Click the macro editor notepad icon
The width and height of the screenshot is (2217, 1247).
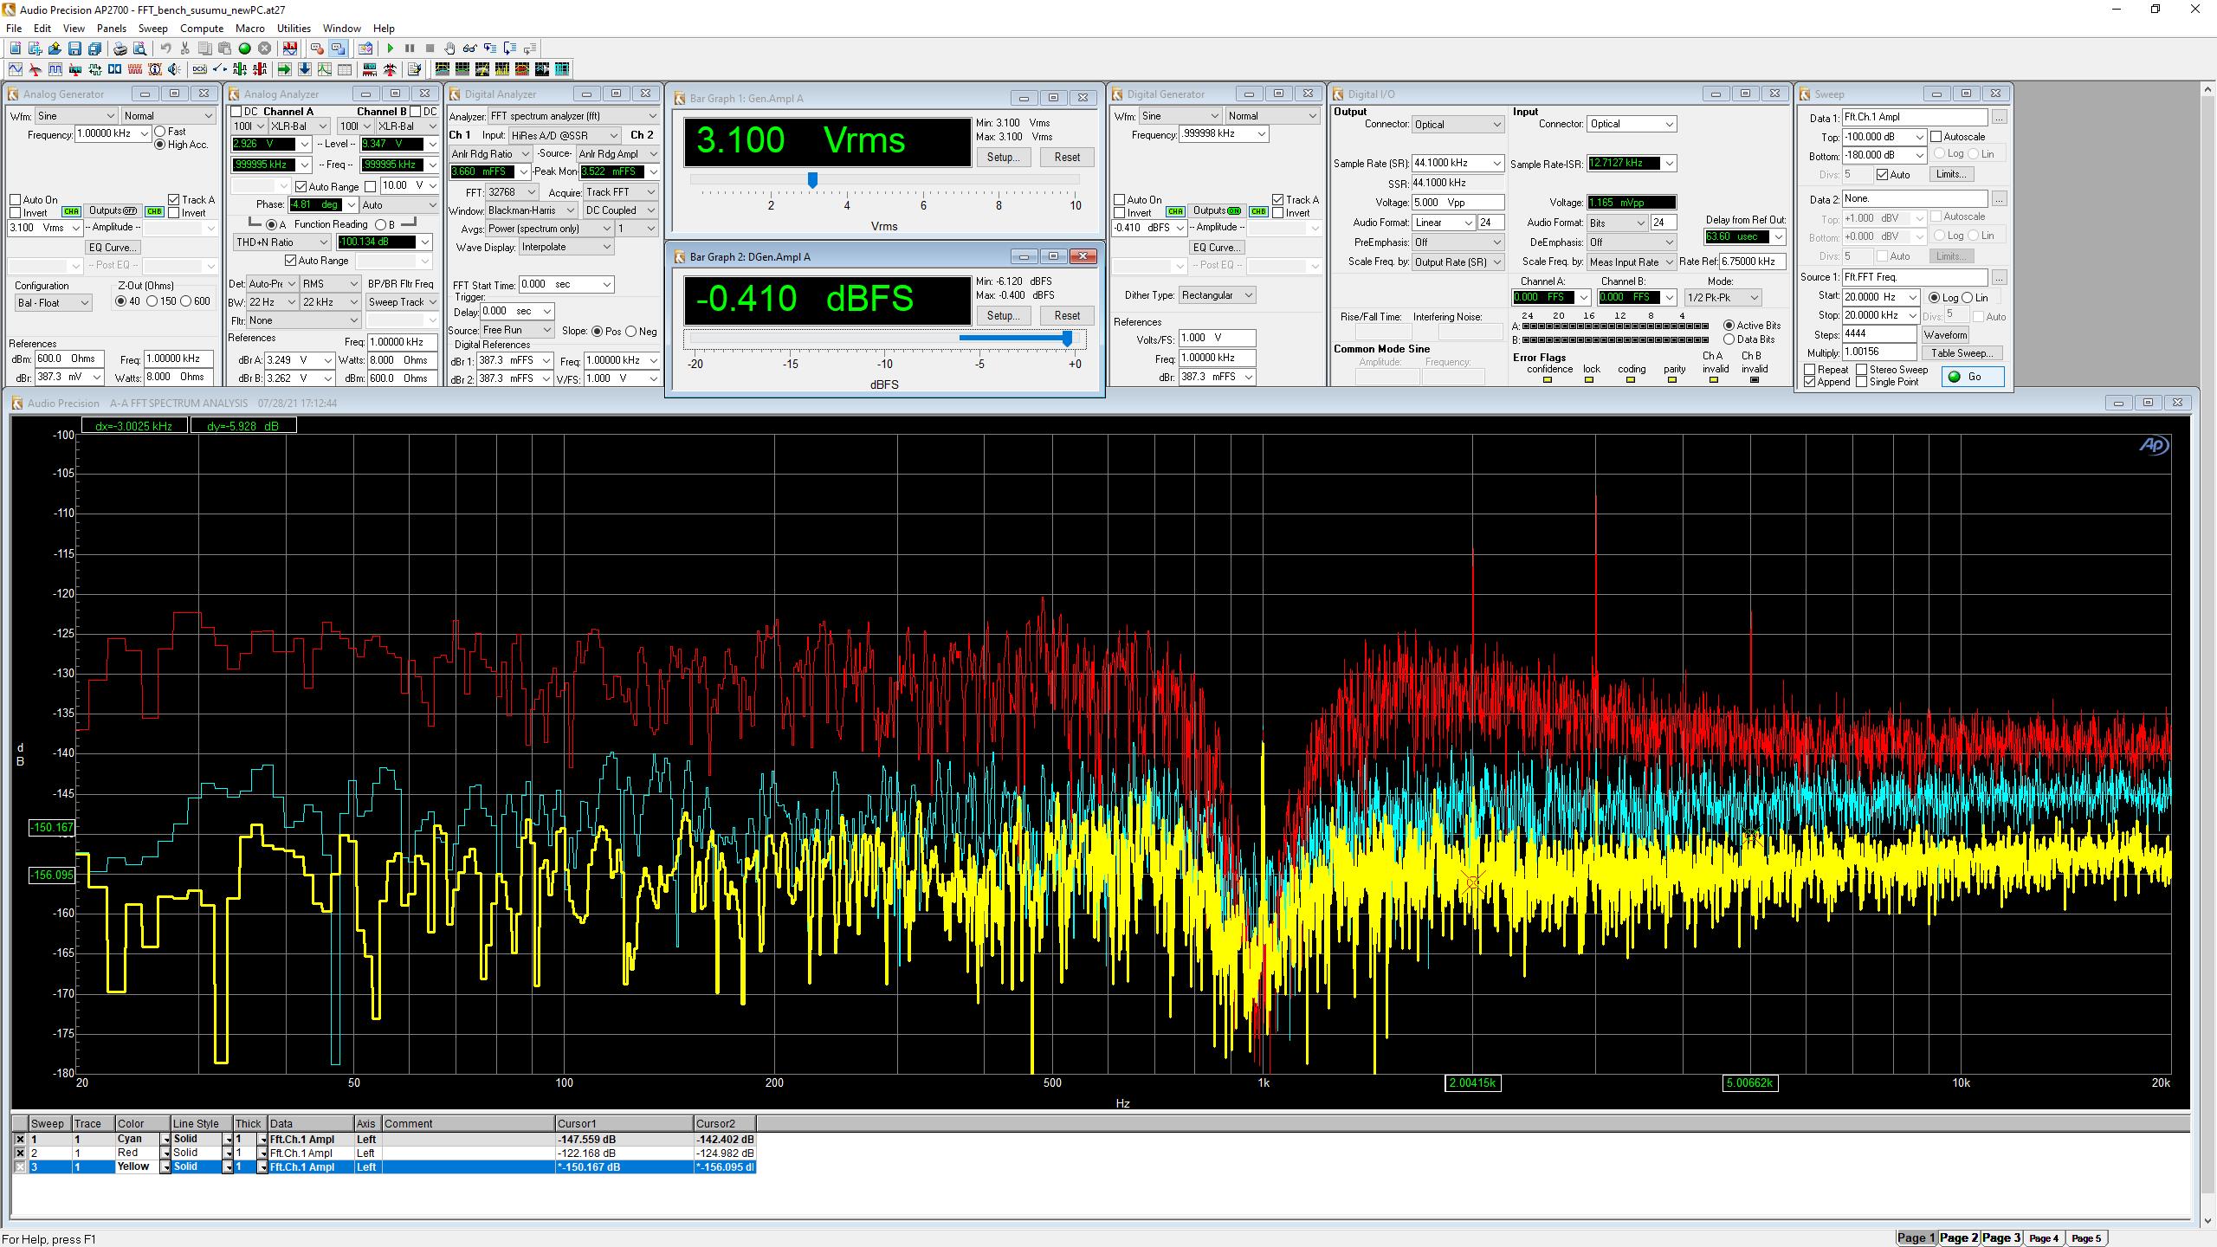click(414, 69)
